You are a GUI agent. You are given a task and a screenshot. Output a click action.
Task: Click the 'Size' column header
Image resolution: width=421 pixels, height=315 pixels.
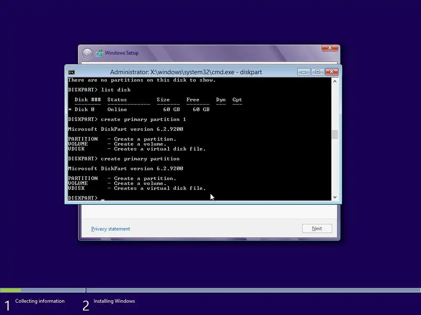coord(163,100)
